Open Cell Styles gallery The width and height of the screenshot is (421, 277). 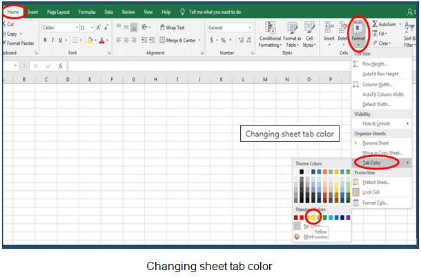tap(309, 34)
